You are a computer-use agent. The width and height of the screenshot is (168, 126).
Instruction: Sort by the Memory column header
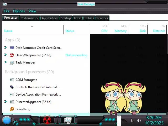pos(119,29)
